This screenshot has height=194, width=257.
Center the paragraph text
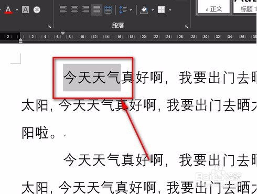74,10
